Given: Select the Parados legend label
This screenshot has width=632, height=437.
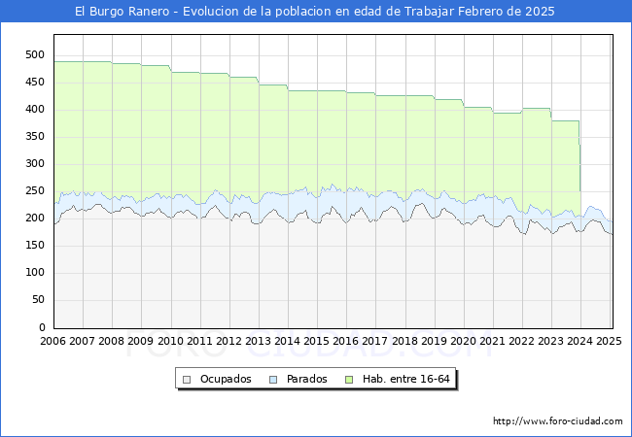Looking at the screenshot, I should coord(306,379).
